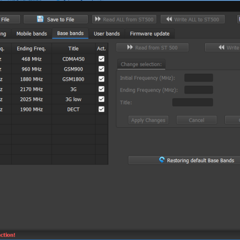Image resolution: width=240 pixels, height=240 pixels.
Task: Click the Title input field
Action: [x=192, y=102]
